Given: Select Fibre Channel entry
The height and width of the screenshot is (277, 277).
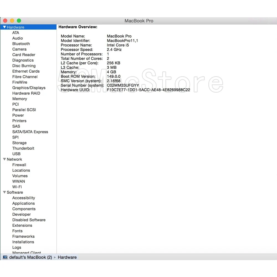Looking at the screenshot, I should (x=25, y=77).
